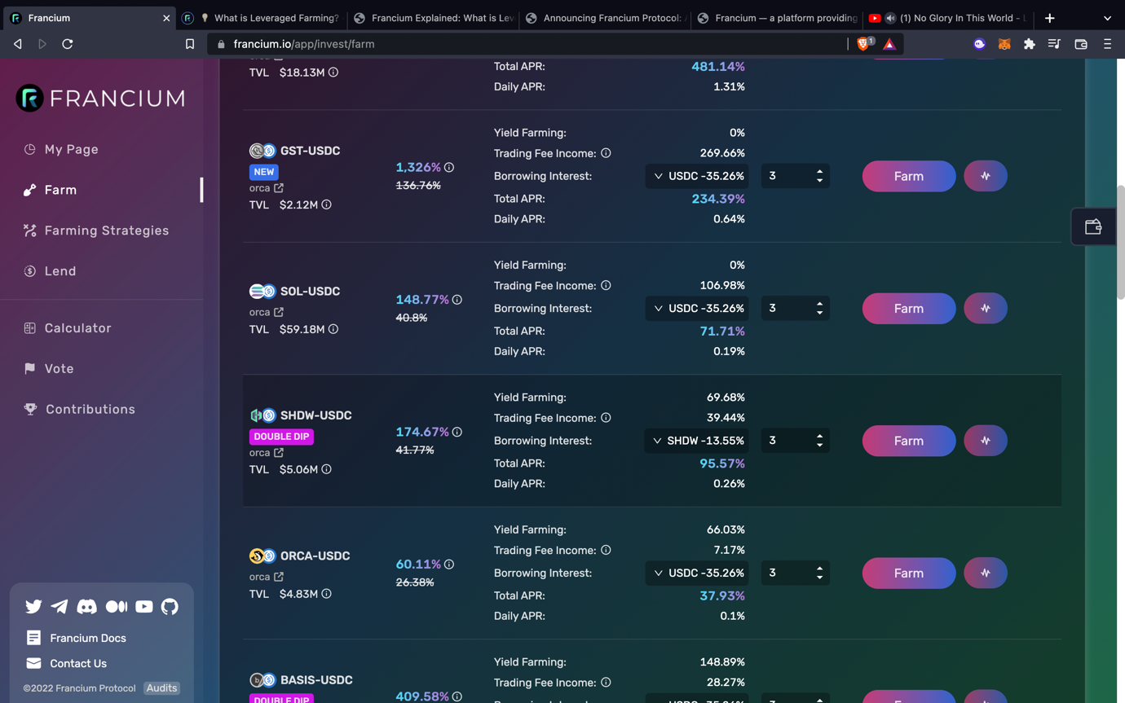
Task: Show chart for GST-USDC farm
Action: [986, 176]
